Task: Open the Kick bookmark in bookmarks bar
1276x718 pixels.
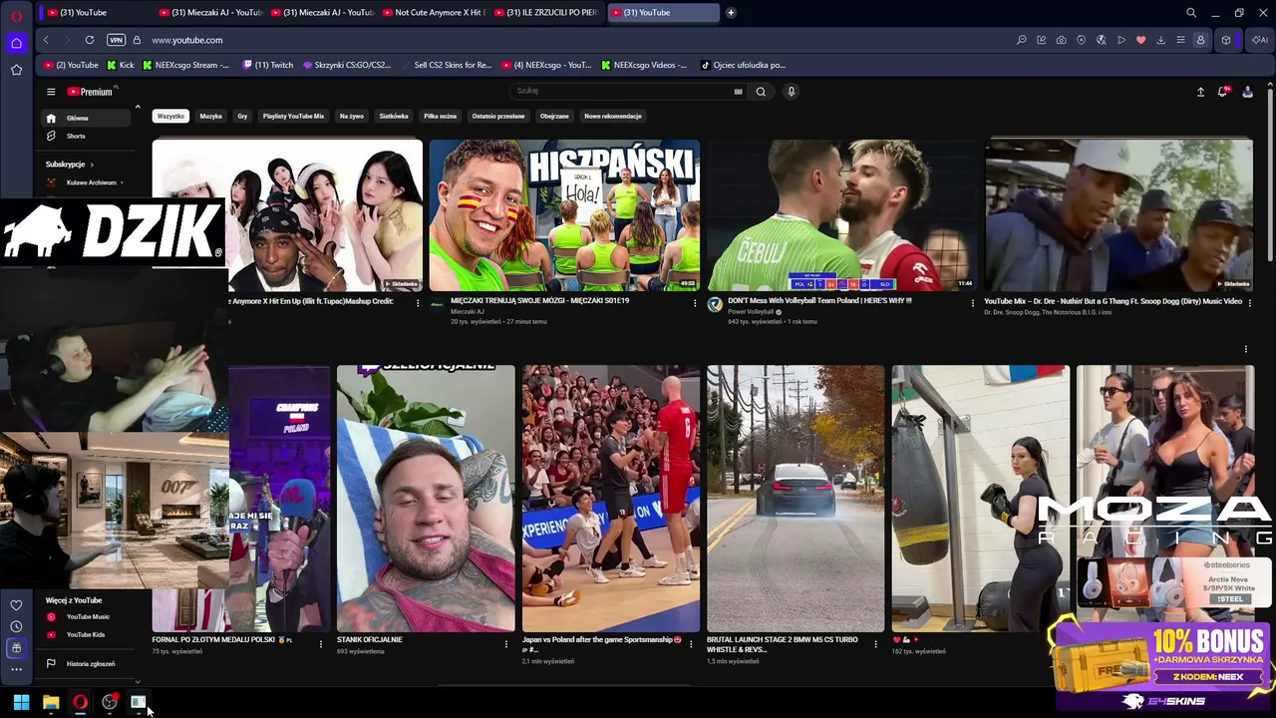Action: coord(120,65)
